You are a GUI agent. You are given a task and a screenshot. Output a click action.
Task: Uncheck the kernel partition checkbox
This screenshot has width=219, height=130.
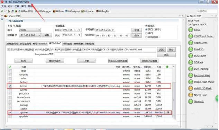(10, 86)
